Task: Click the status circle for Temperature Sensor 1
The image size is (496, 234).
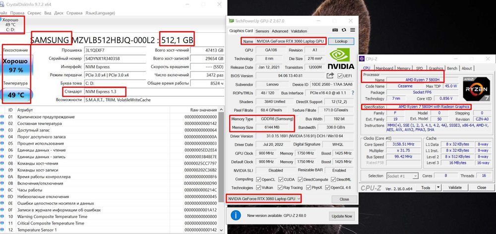Action: click(x=2, y=230)
